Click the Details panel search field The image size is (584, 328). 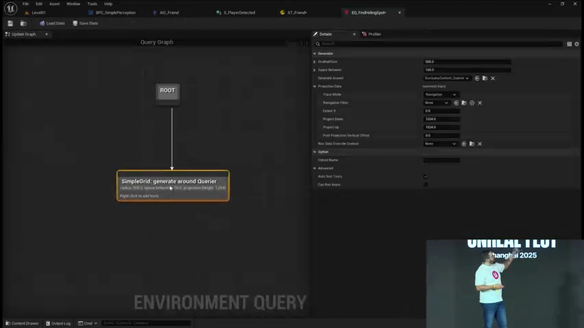(438, 44)
